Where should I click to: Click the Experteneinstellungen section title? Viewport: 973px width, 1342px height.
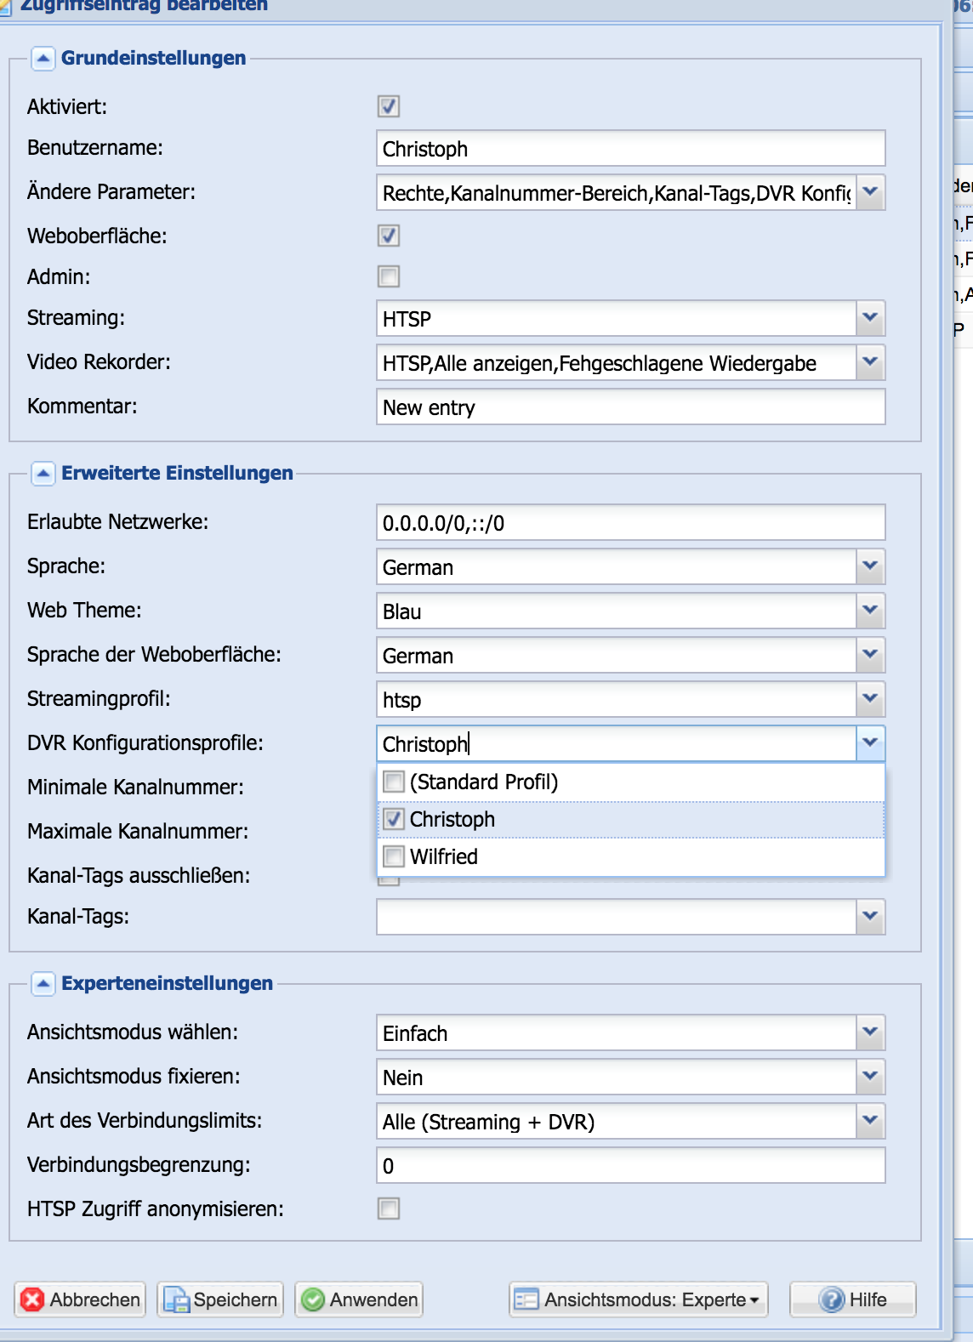coord(168,983)
